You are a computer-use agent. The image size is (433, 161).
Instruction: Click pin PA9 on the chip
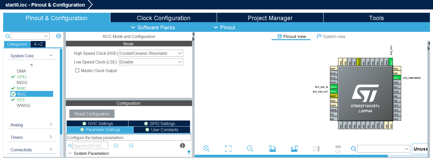coord(397,96)
